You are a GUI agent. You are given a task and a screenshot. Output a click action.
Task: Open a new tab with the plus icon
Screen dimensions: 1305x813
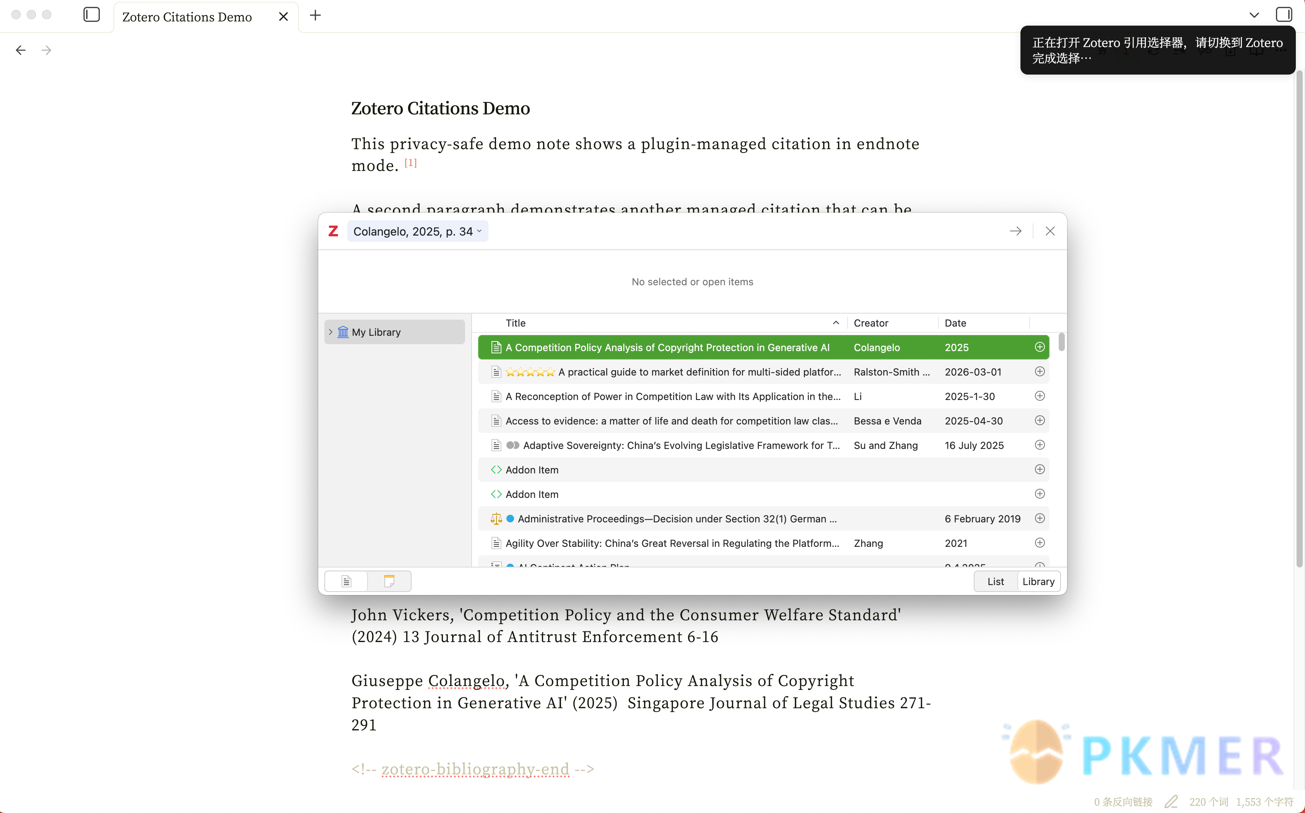pos(316,16)
